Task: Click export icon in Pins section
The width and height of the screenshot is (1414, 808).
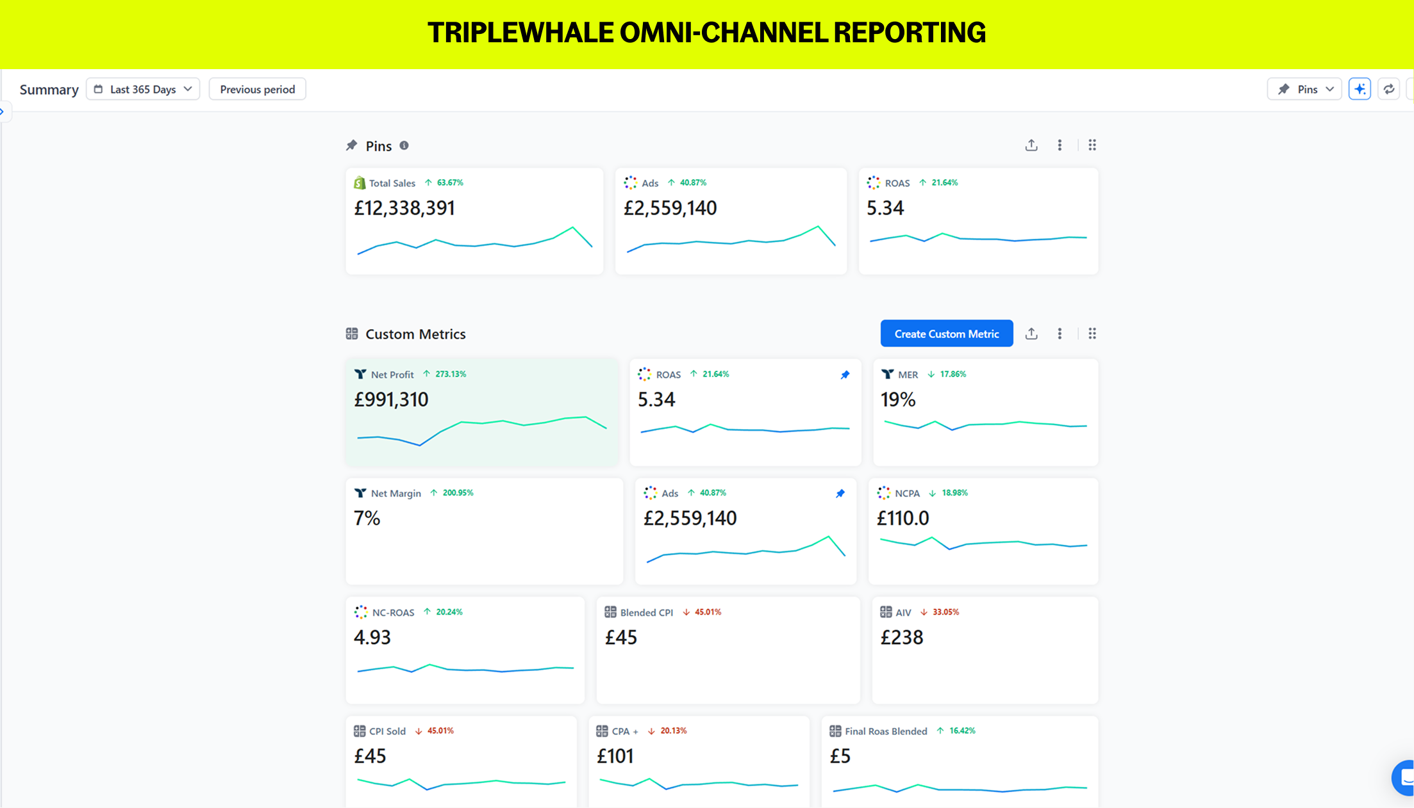Action: [1031, 145]
